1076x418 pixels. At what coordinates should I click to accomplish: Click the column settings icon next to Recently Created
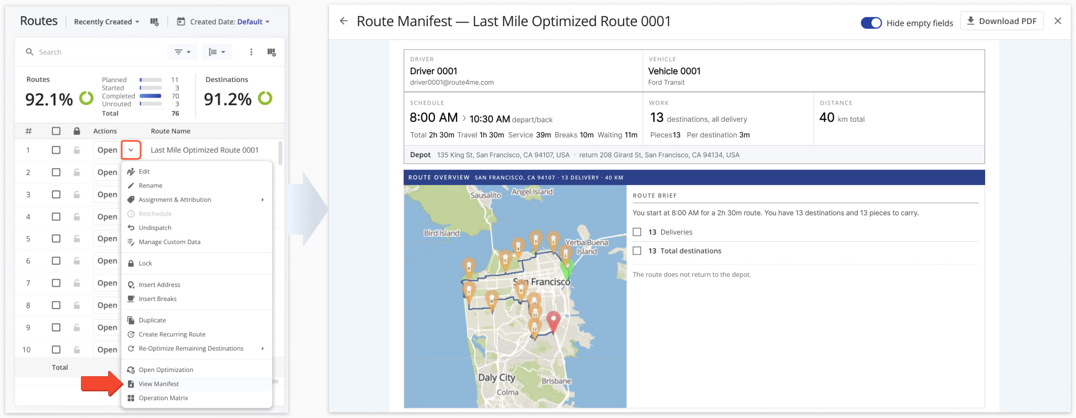(154, 21)
